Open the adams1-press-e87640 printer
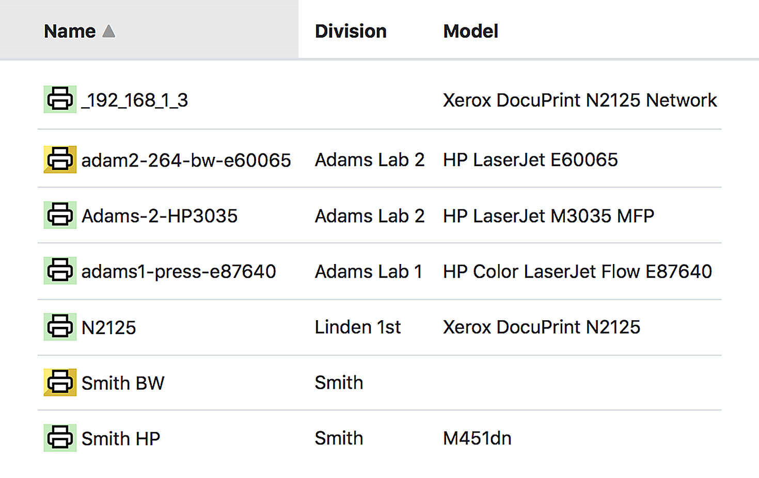This screenshot has height=478, width=759. 179,272
